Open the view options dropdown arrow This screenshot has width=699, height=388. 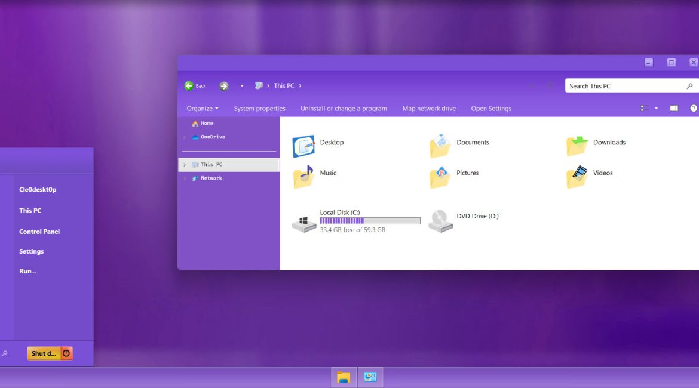tap(656, 109)
